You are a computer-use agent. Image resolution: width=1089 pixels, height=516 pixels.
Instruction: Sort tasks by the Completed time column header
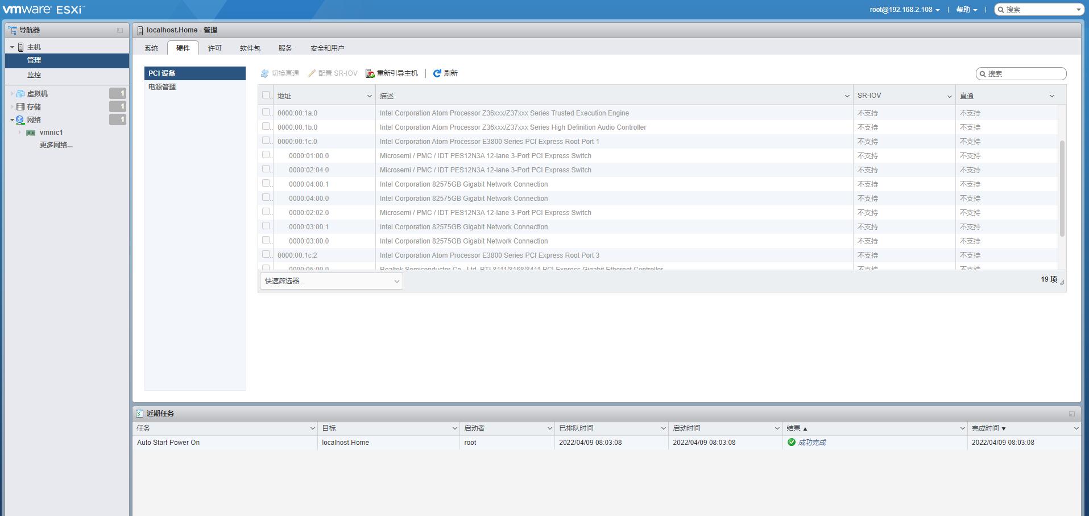[x=1024, y=428]
